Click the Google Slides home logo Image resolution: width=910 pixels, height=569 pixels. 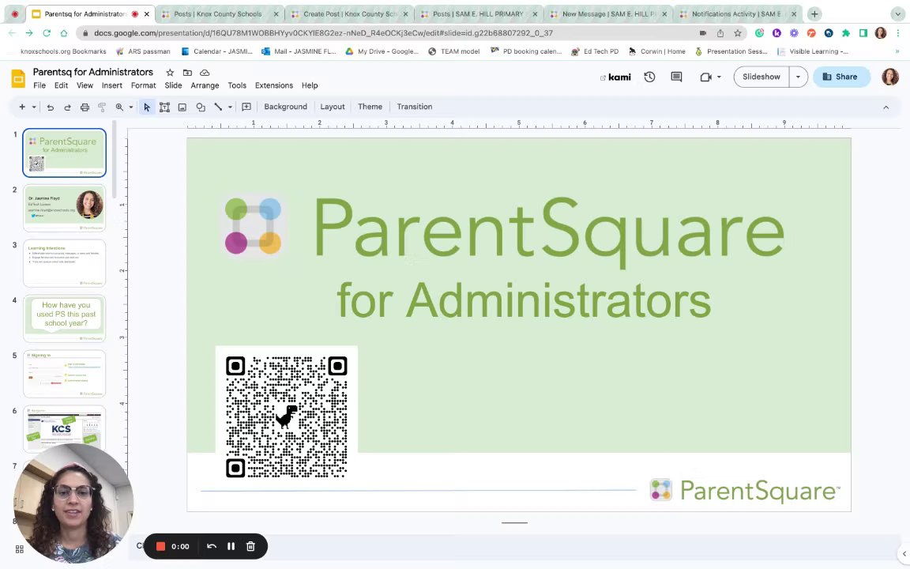point(19,77)
